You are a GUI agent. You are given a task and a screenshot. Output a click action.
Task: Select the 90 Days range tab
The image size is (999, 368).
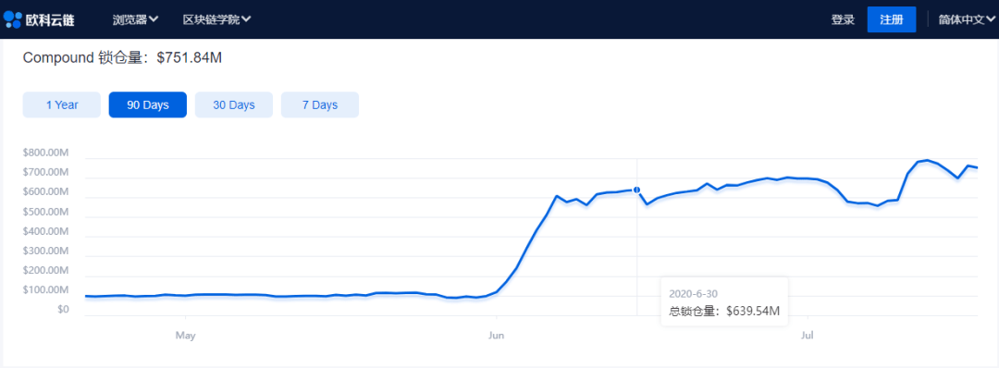pos(148,105)
